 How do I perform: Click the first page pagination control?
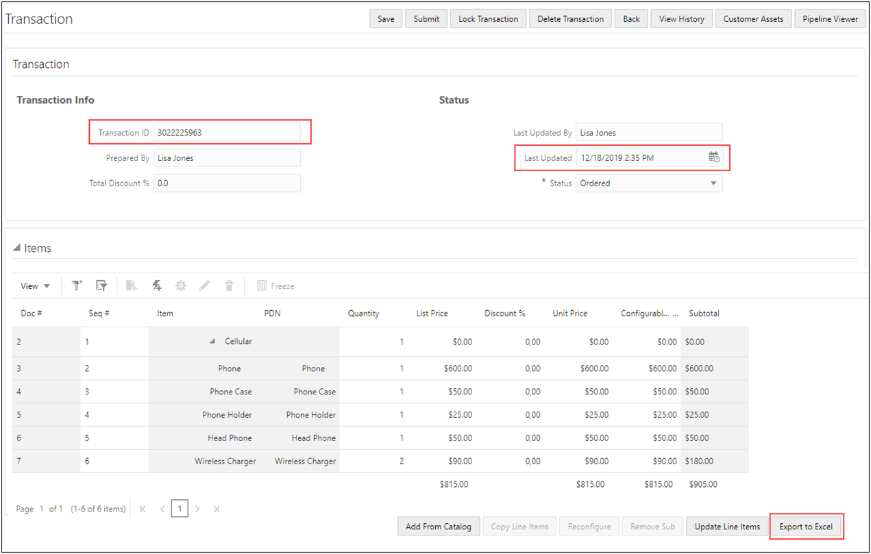tap(143, 509)
